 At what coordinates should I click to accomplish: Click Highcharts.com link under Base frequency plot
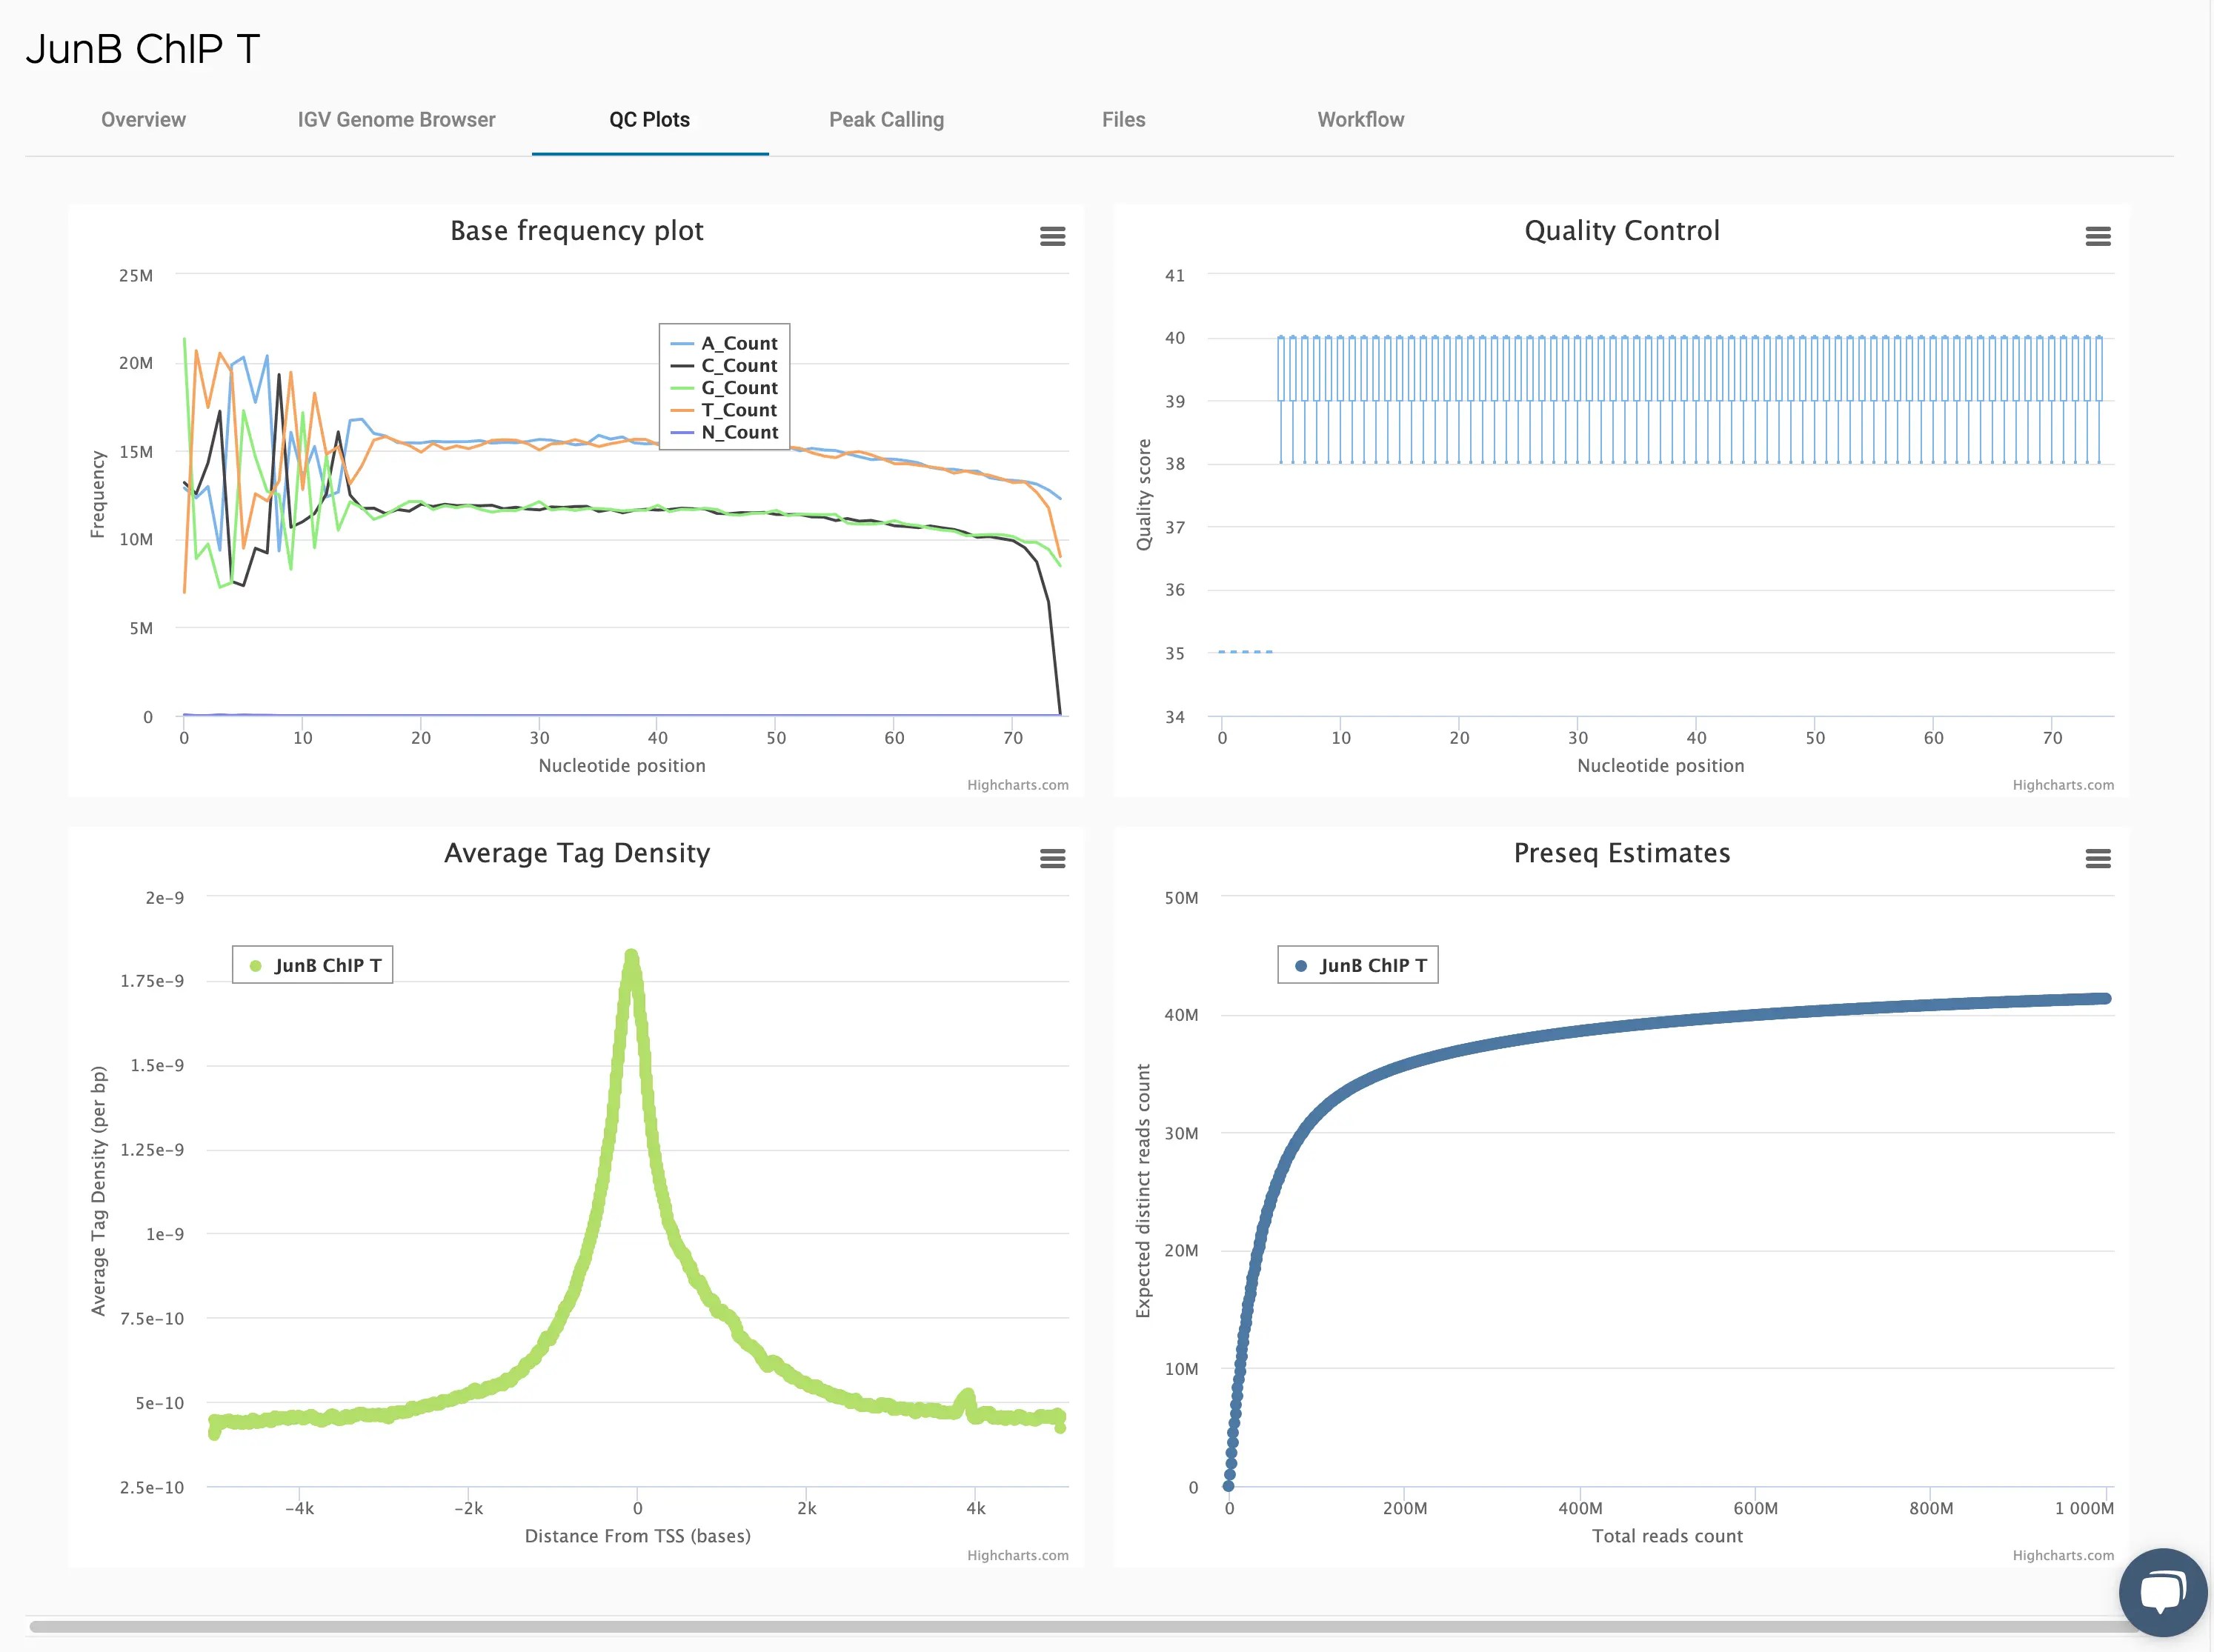coord(1017,785)
